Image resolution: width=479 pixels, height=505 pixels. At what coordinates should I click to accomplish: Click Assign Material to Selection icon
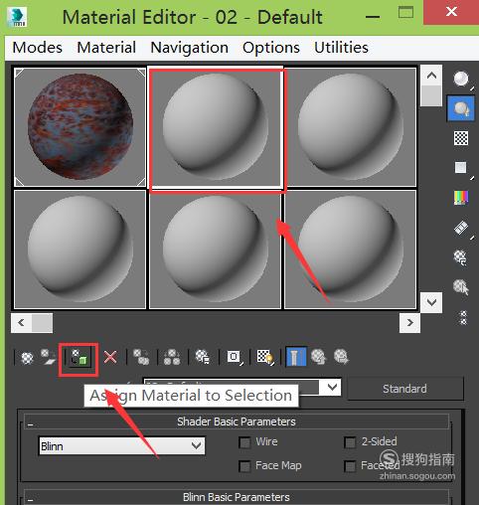[x=79, y=358]
